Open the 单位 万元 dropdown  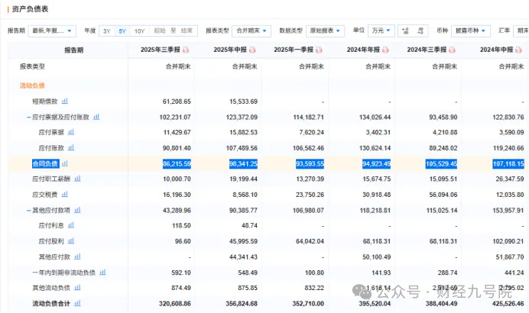381,31
